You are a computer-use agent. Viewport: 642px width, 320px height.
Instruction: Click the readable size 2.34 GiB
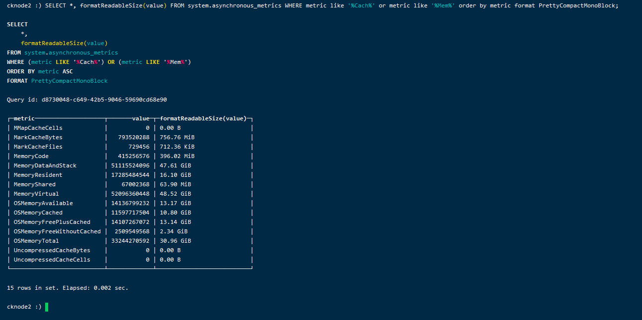(x=174, y=231)
